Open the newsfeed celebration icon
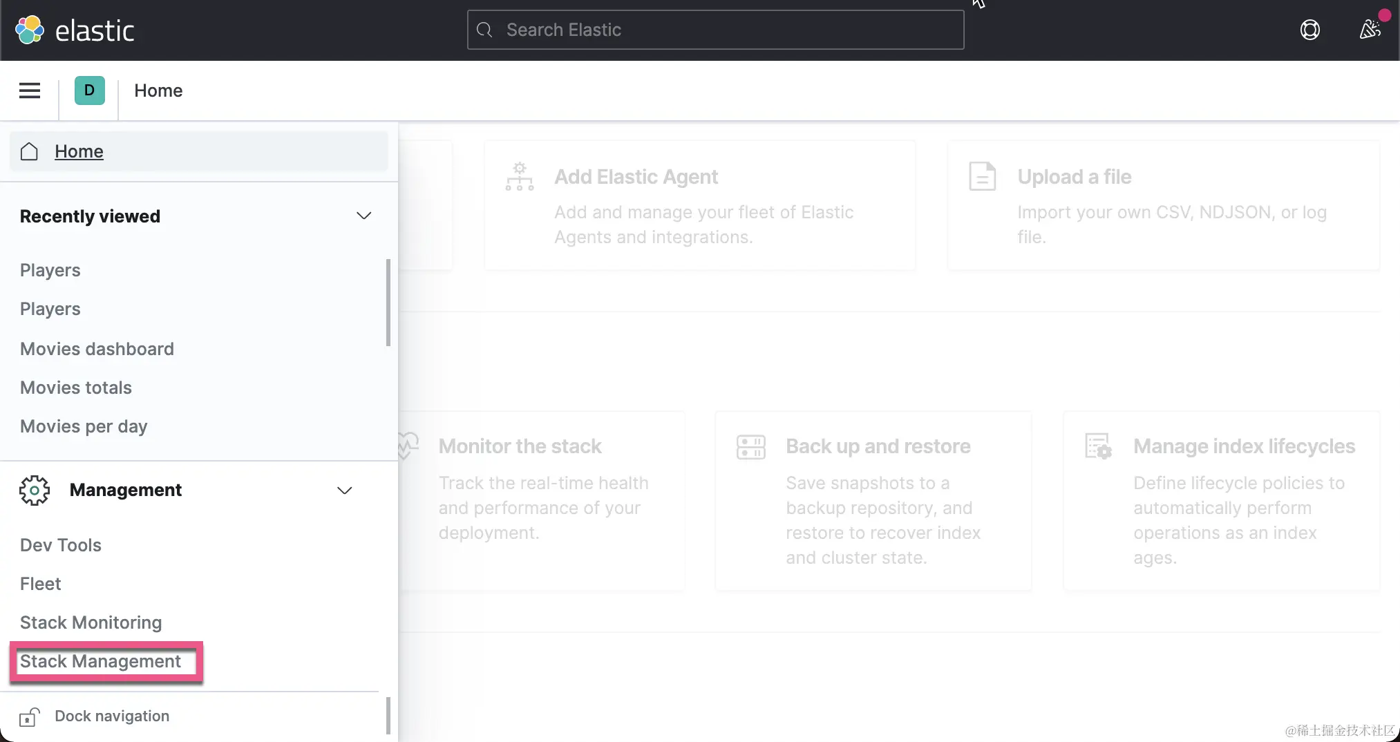 (1370, 30)
